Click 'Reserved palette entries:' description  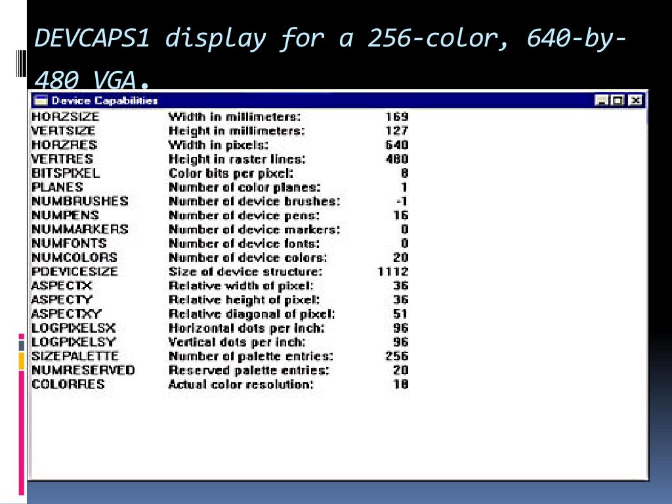[x=249, y=370]
